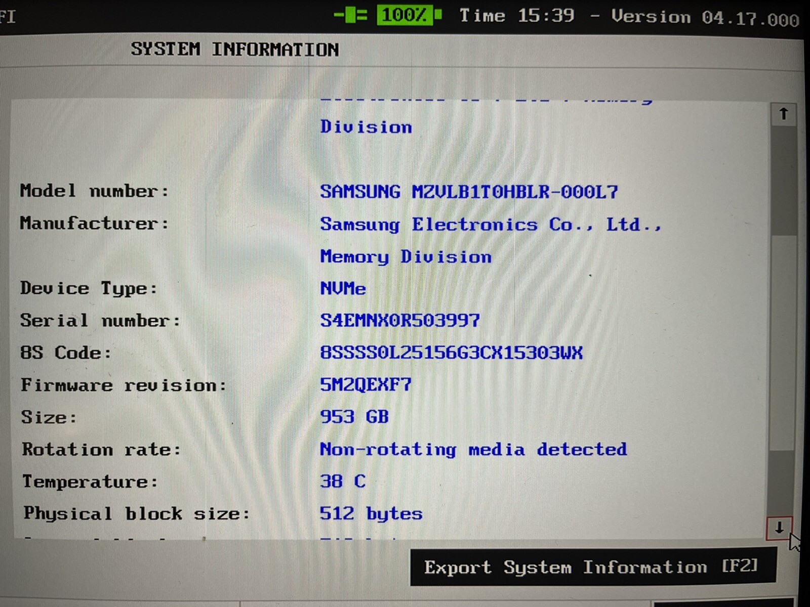Click firmware value 5M2QEXF7
810x607 pixels.
366,385
